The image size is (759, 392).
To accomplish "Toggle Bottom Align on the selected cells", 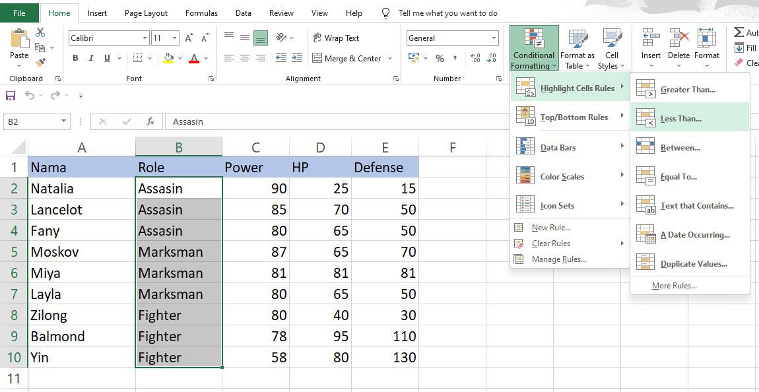I will click(261, 38).
